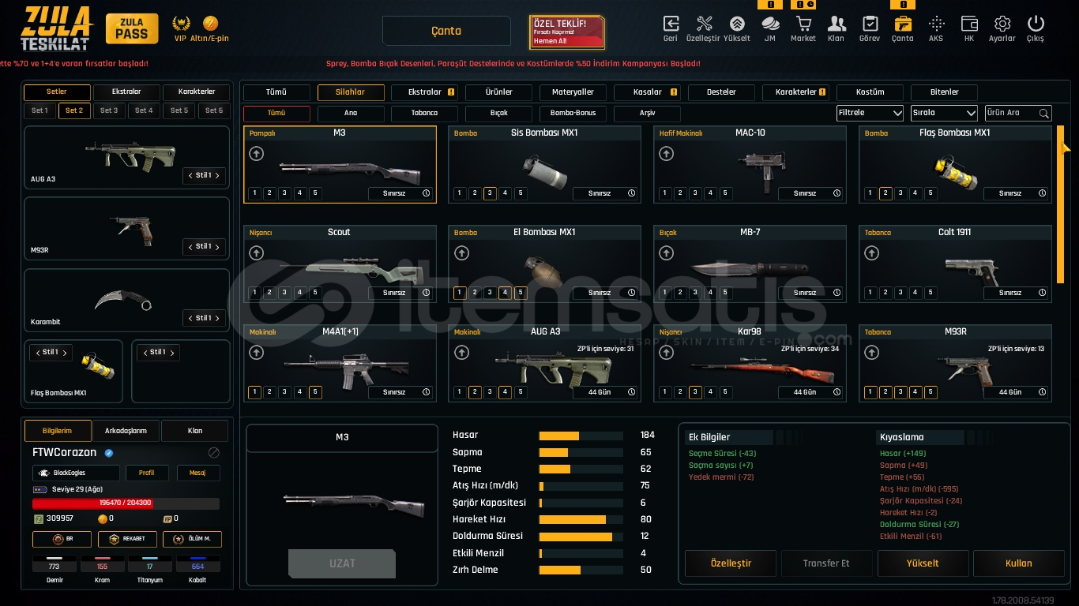Click the Özelleştir button in details panel
Image resolution: width=1079 pixels, height=606 pixels.
pos(731,563)
